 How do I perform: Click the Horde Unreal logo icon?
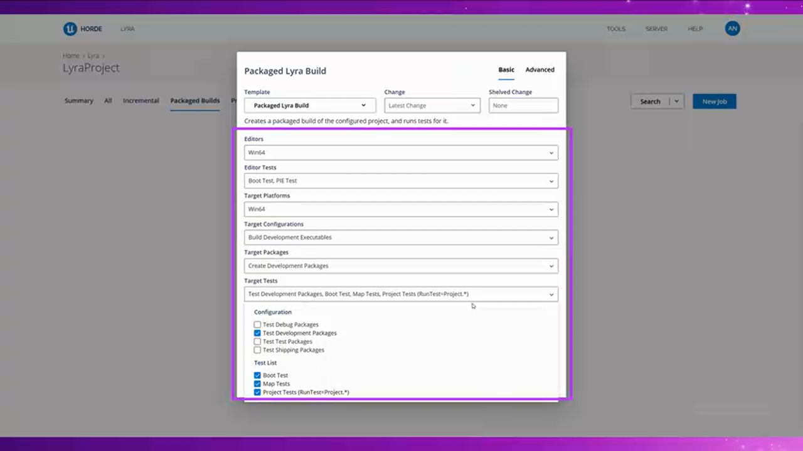pyautogui.click(x=70, y=29)
